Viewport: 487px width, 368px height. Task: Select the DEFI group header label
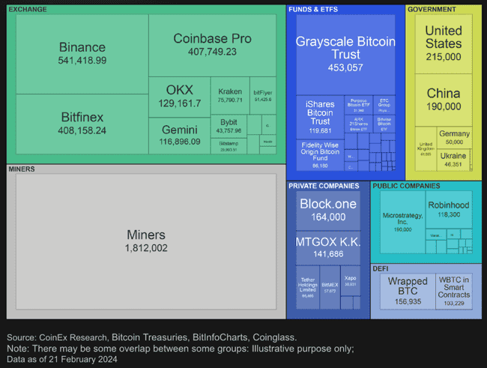tap(381, 268)
